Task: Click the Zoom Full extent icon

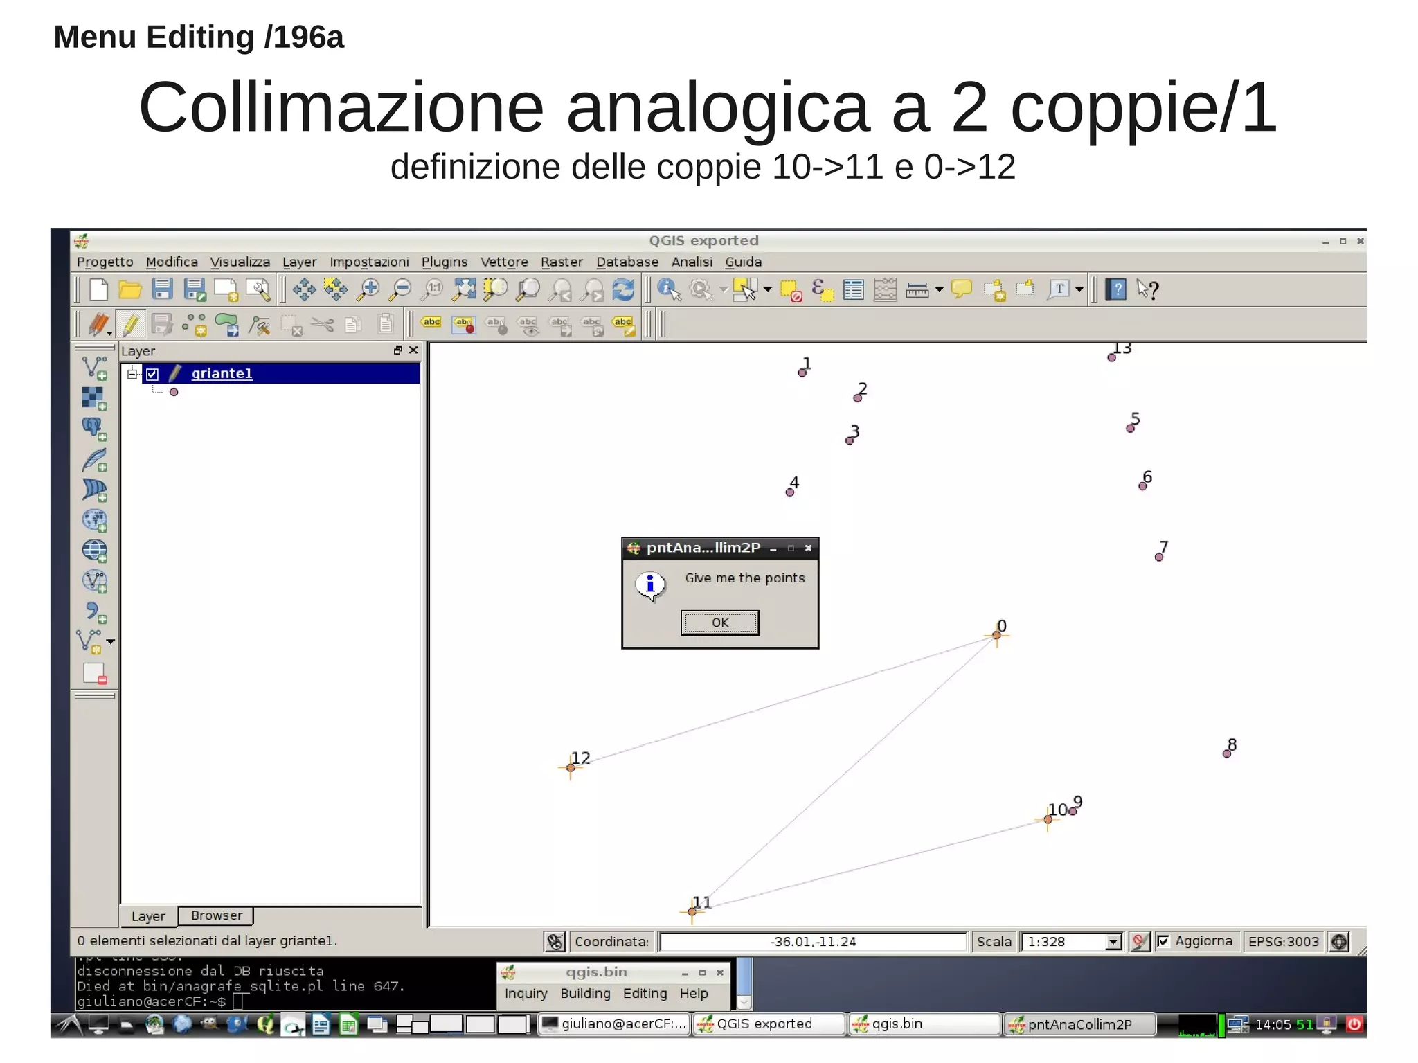Action: 464,289
